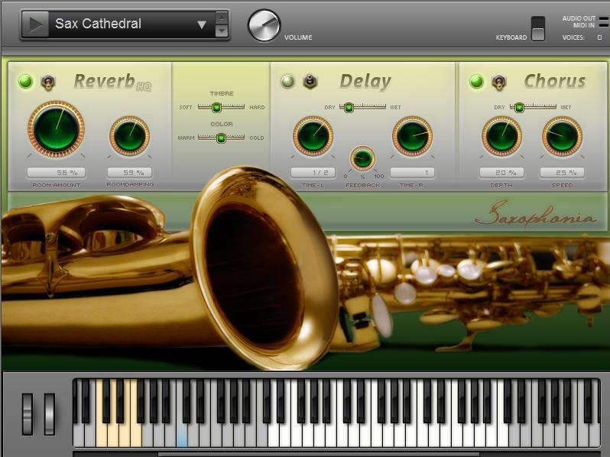The image size is (610, 457).
Task: Click the Saxophonia logo text
Action: pos(535,215)
